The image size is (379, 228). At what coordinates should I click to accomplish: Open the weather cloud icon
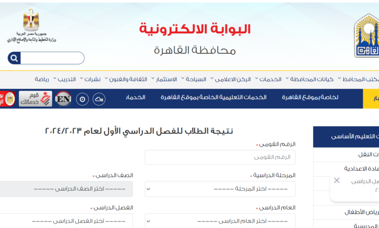[x=99, y=99]
